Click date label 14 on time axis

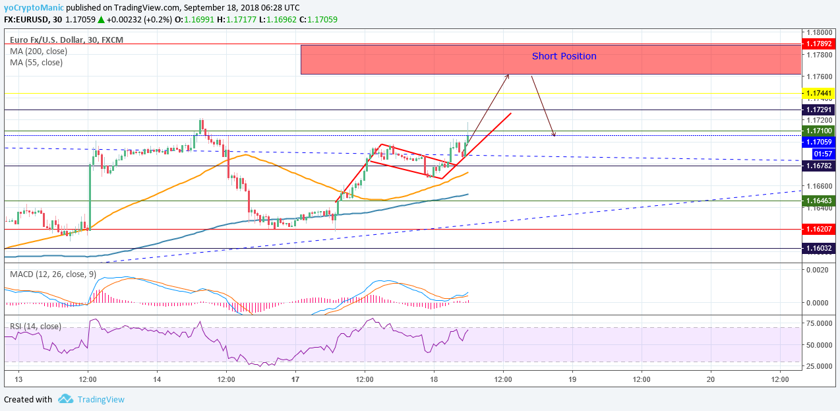pos(157,380)
